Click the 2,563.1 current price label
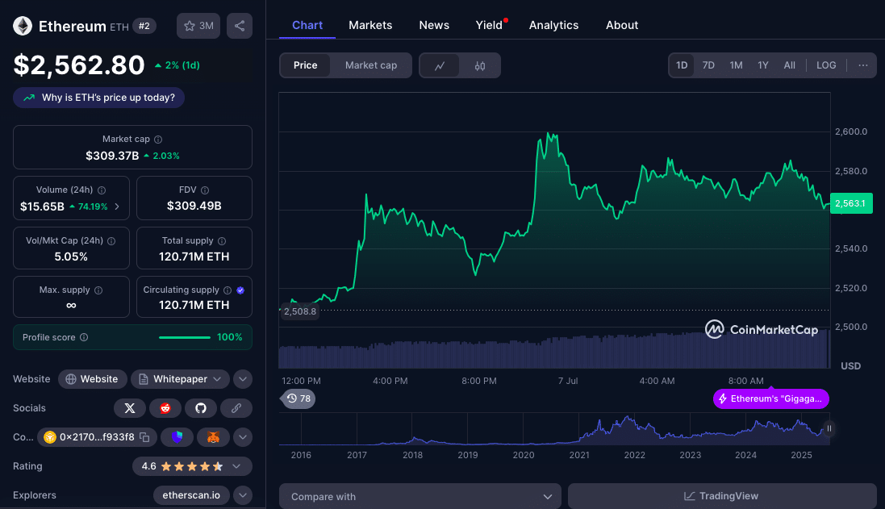 (x=851, y=203)
